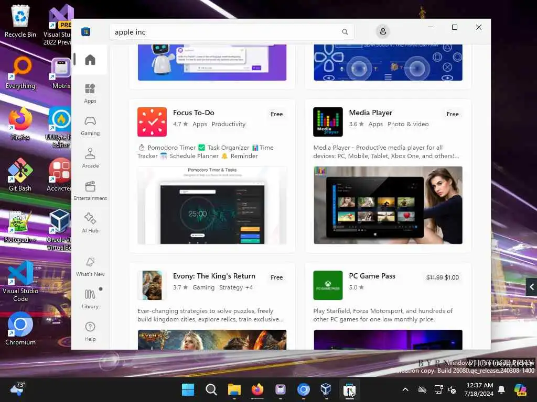Open the Evony game banner image
The image size is (537, 402).
click(x=212, y=339)
